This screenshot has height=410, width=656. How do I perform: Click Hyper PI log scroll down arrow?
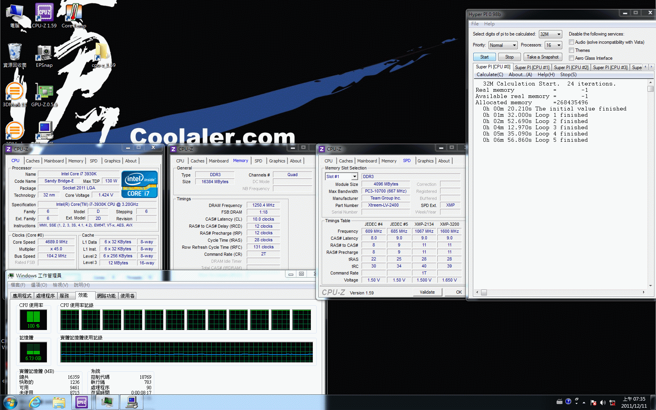[x=650, y=286]
